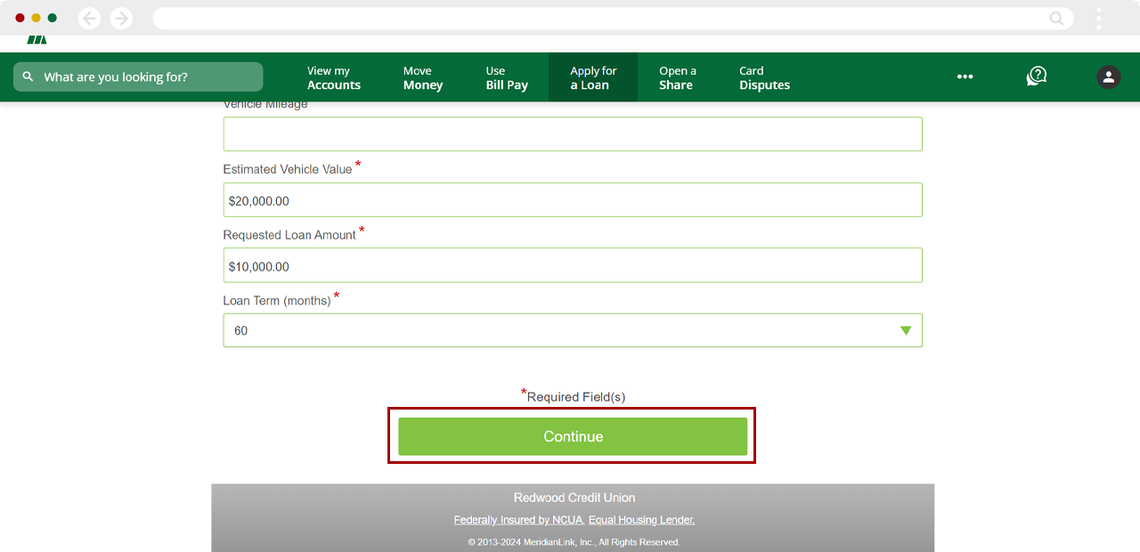Click the Vehicle Mileage input field
Viewport: 1140px width, 552px height.
pyautogui.click(x=572, y=134)
